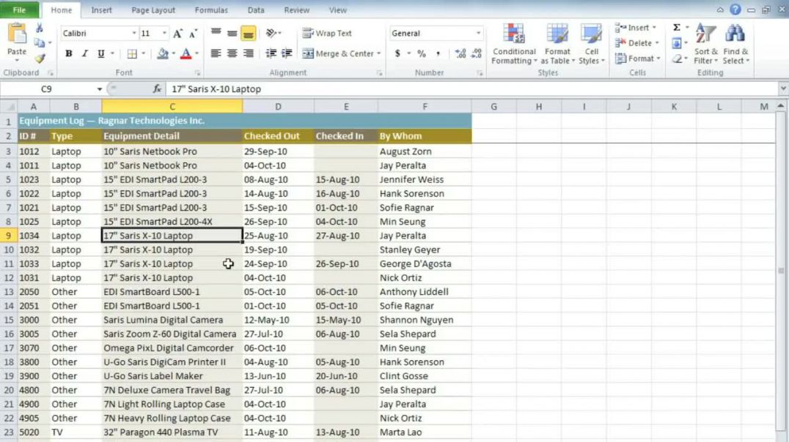Apply Accounting dollar number format
Screen dimensions: 789x442
pos(397,53)
